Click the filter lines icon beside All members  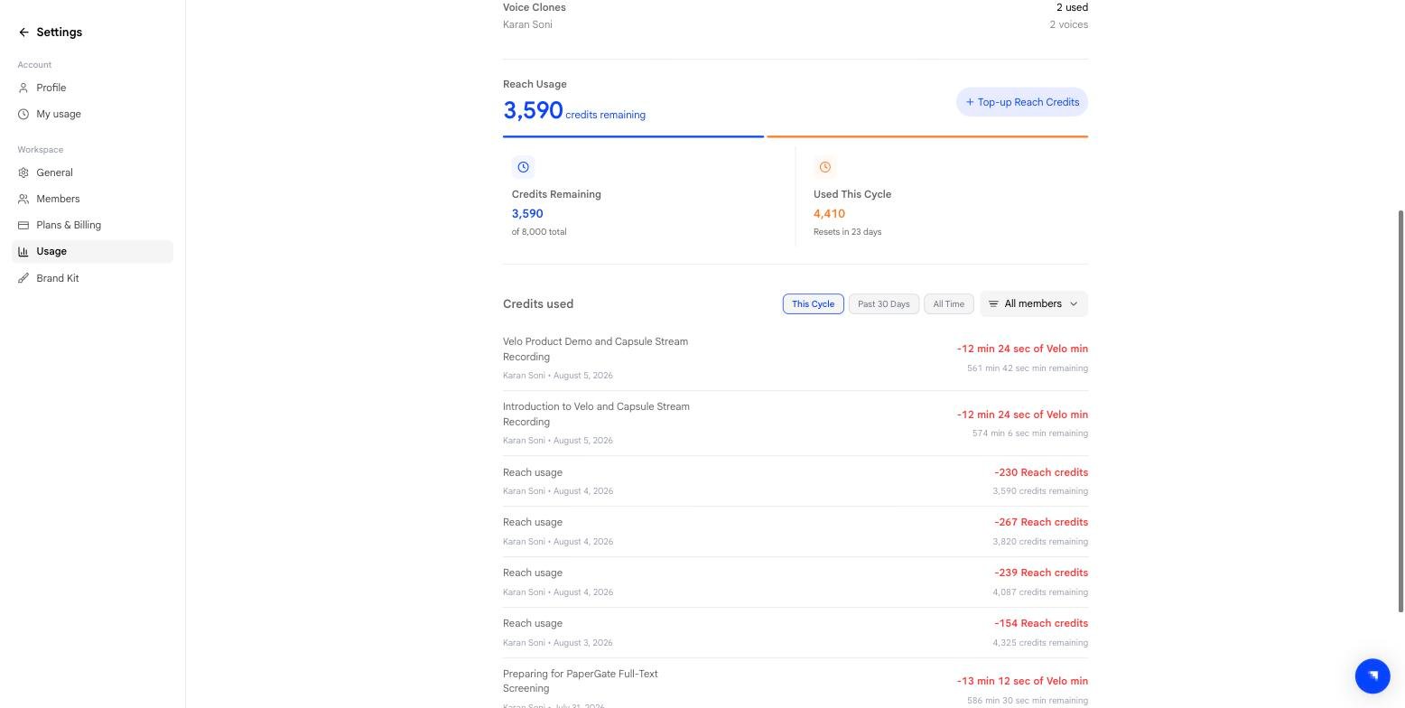[x=993, y=304]
